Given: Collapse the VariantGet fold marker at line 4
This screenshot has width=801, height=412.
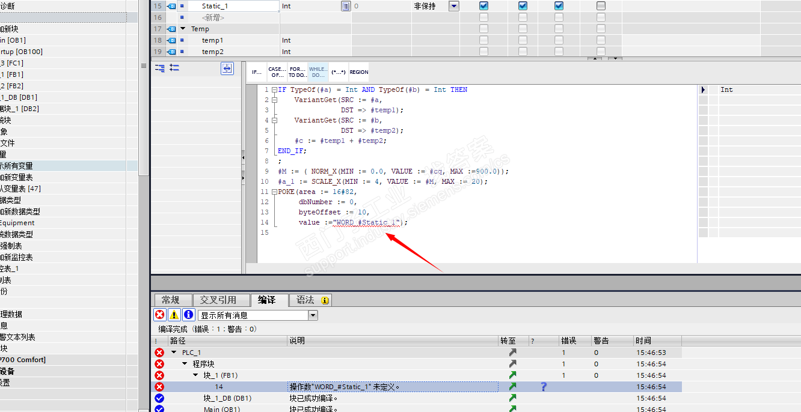Looking at the screenshot, I should pos(274,120).
